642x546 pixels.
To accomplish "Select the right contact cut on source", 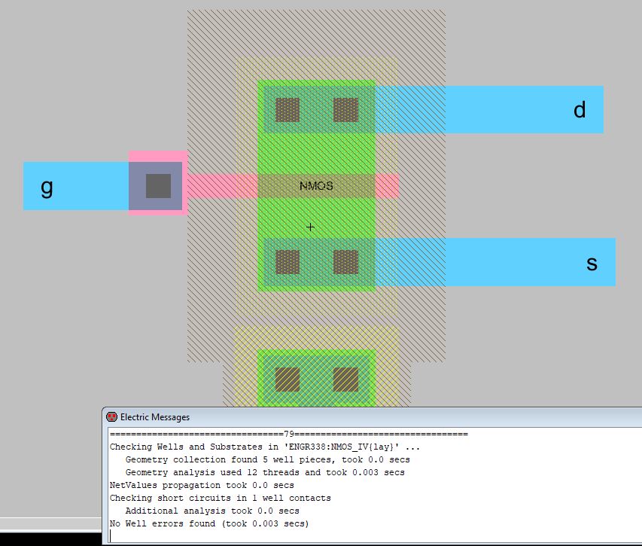I will (345, 262).
